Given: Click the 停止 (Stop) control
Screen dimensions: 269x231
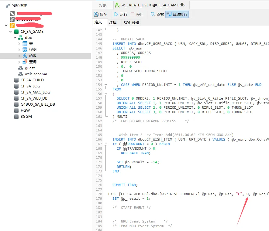Looking at the screenshot, I should click(137, 14).
